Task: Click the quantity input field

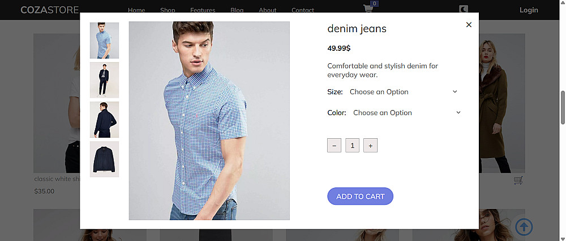Action: tap(352, 146)
